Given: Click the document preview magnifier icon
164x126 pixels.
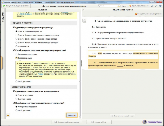Looking at the screenshot, I should click(x=84, y=21).
